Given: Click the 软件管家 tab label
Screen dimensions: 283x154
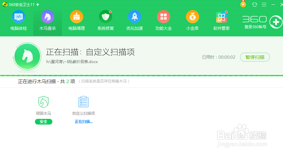Looking at the screenshot, I should (x=222, y=29).
